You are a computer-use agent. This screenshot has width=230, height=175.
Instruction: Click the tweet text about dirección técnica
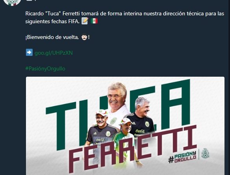pos(125,17)
